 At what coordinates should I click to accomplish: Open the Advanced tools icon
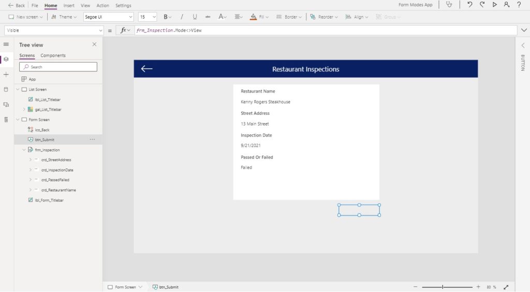coord(6,119)
